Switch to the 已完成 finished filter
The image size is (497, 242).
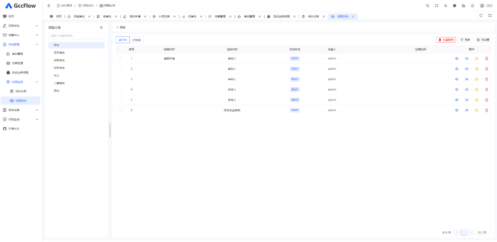tap(137, 40)
